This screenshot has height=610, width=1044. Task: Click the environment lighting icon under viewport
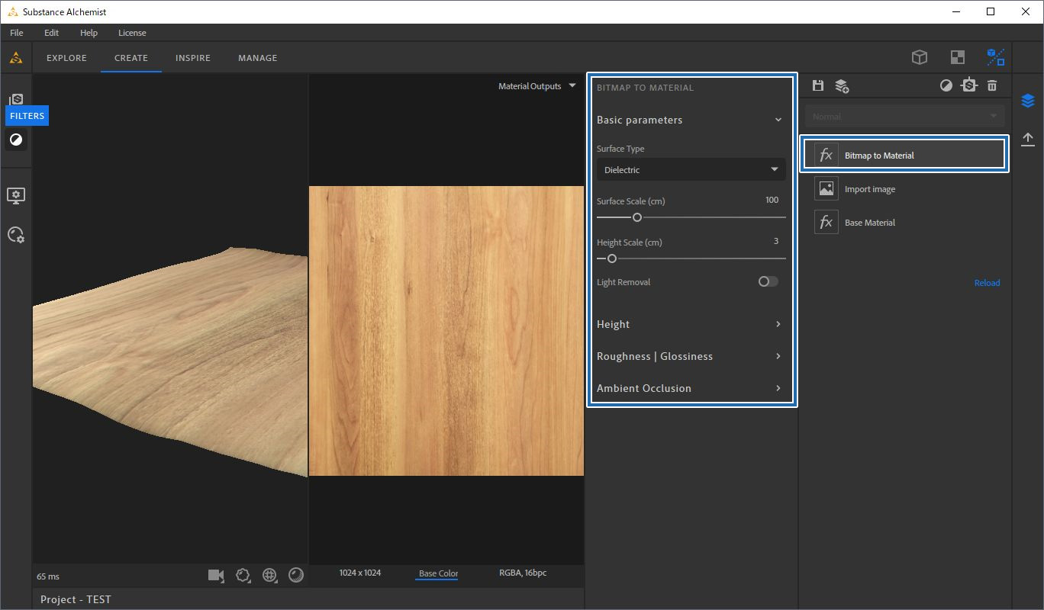pyautogui.click(x=243, y=575)
